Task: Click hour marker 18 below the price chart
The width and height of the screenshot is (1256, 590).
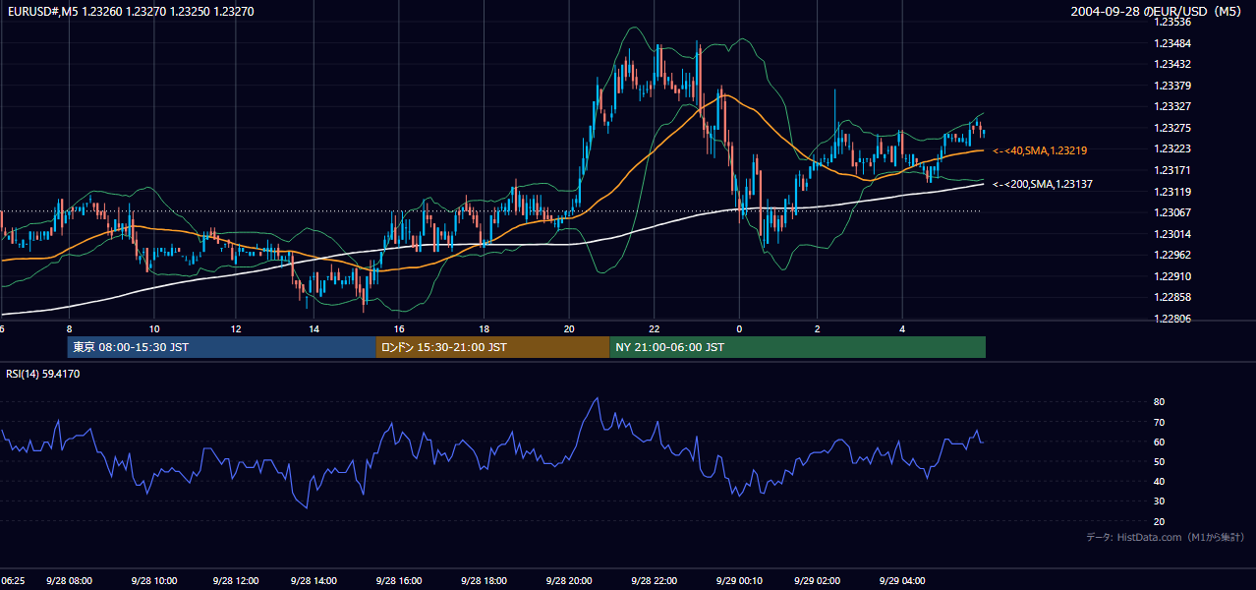Action: tap(484, 328)
